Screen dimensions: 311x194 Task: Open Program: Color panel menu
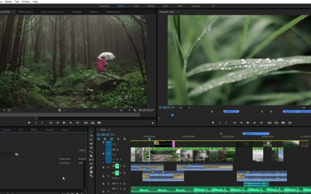click(178, 12)
